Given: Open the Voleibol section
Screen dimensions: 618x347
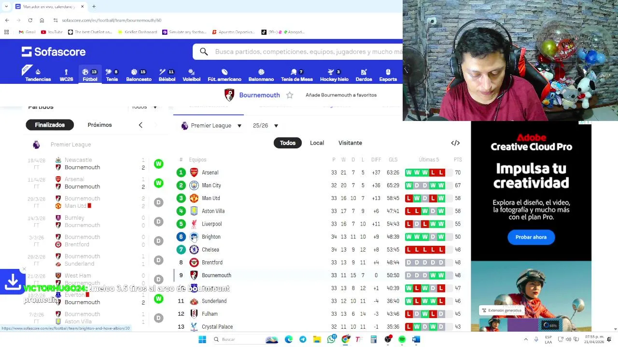Looking at the screenshot, I should 191,75.
